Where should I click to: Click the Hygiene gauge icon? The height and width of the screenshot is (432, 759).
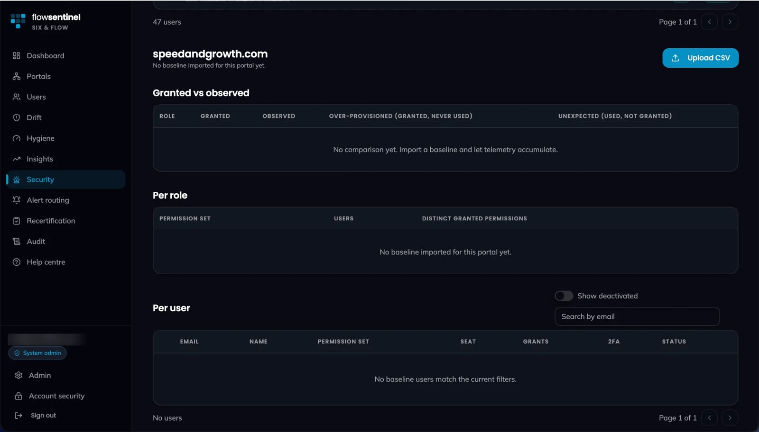pos(17,138)
